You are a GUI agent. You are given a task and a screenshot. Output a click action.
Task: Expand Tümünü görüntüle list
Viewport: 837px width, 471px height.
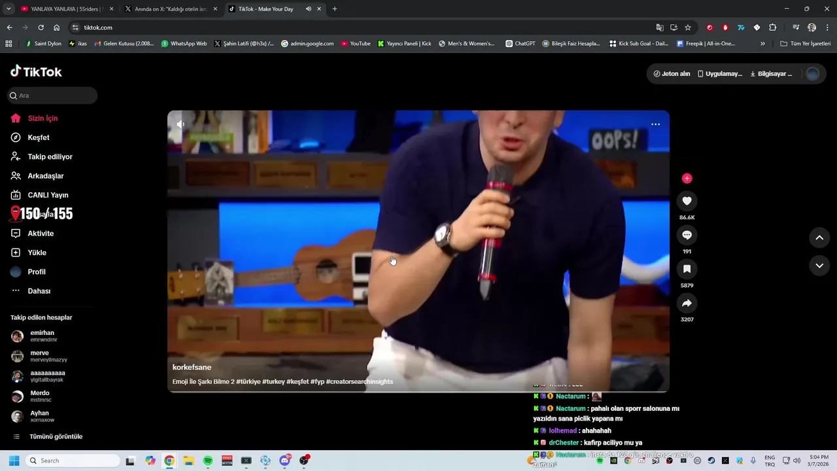[55, 436]
